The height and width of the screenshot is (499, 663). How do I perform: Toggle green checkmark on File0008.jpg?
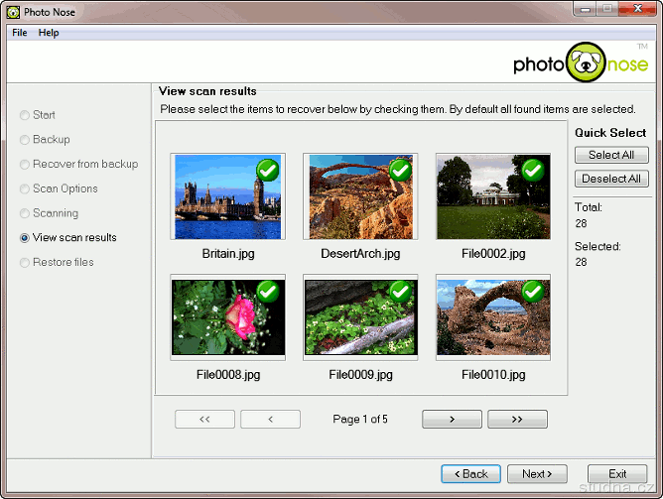click(x=268, y=291)
